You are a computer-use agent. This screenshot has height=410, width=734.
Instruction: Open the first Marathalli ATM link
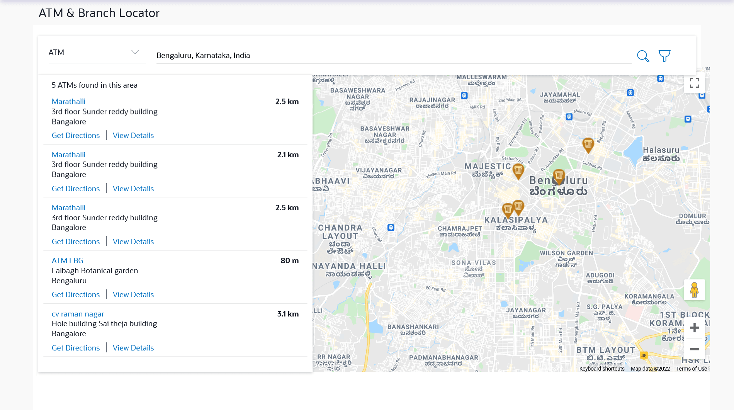69,101
